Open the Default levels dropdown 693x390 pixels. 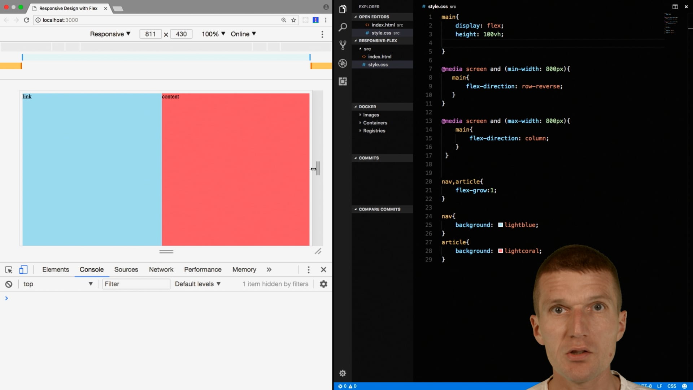197,284
